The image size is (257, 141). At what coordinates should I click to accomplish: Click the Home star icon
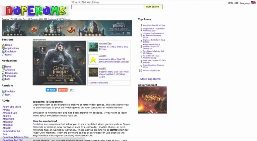[x=3, y=45]
